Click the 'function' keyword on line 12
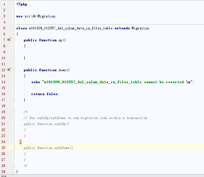This screenshot has height=177, width=204. coord(48,70)
